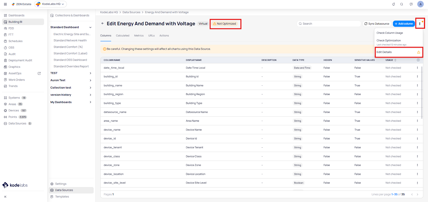Choose Check Column Usage menu entry
The image size is (428, 202).
(389, 33)
